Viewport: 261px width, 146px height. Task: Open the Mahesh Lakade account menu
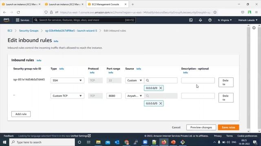pyautogui.click(x=248, y=20)
